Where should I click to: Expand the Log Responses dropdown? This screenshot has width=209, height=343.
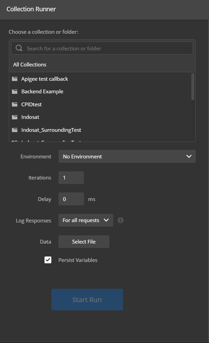[86, 220]
